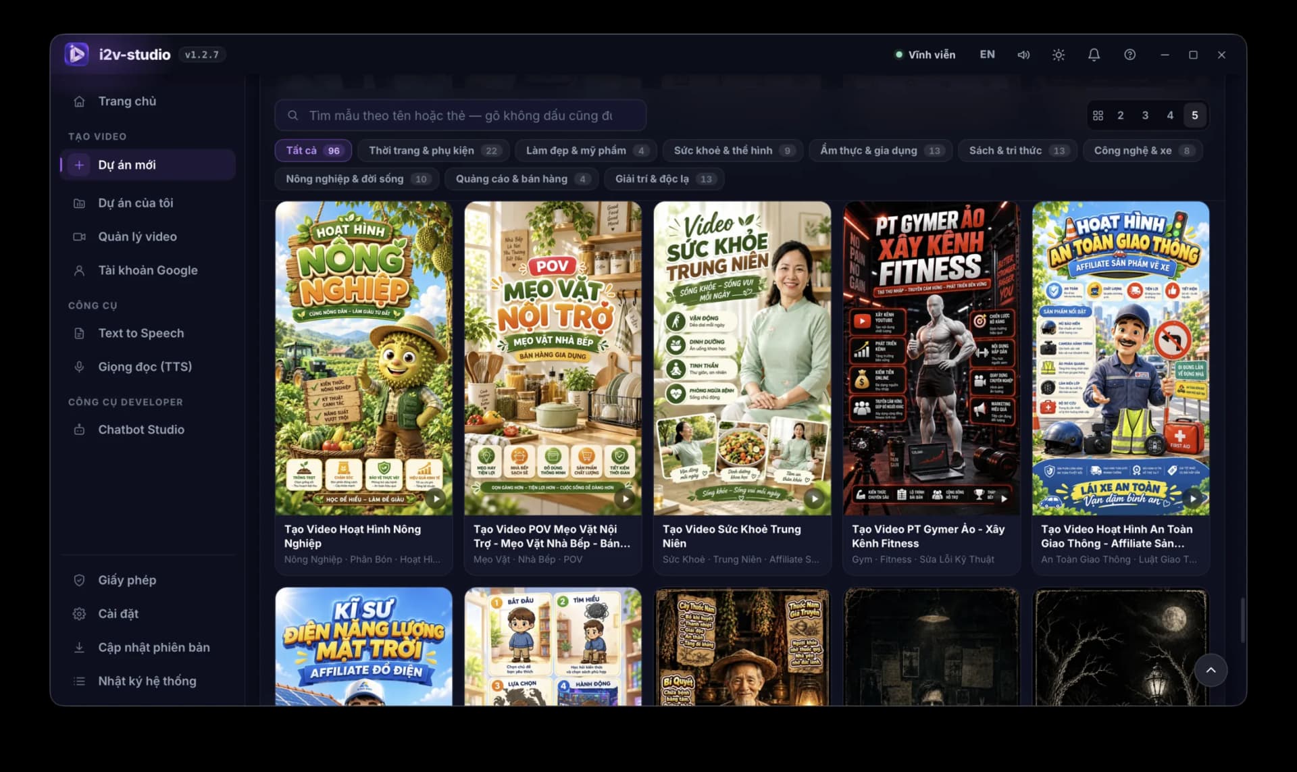Click the i2v-studio app logo icon
Image resolution: width=1297 pixels, height=772 pixels.
tap(76, 54)
